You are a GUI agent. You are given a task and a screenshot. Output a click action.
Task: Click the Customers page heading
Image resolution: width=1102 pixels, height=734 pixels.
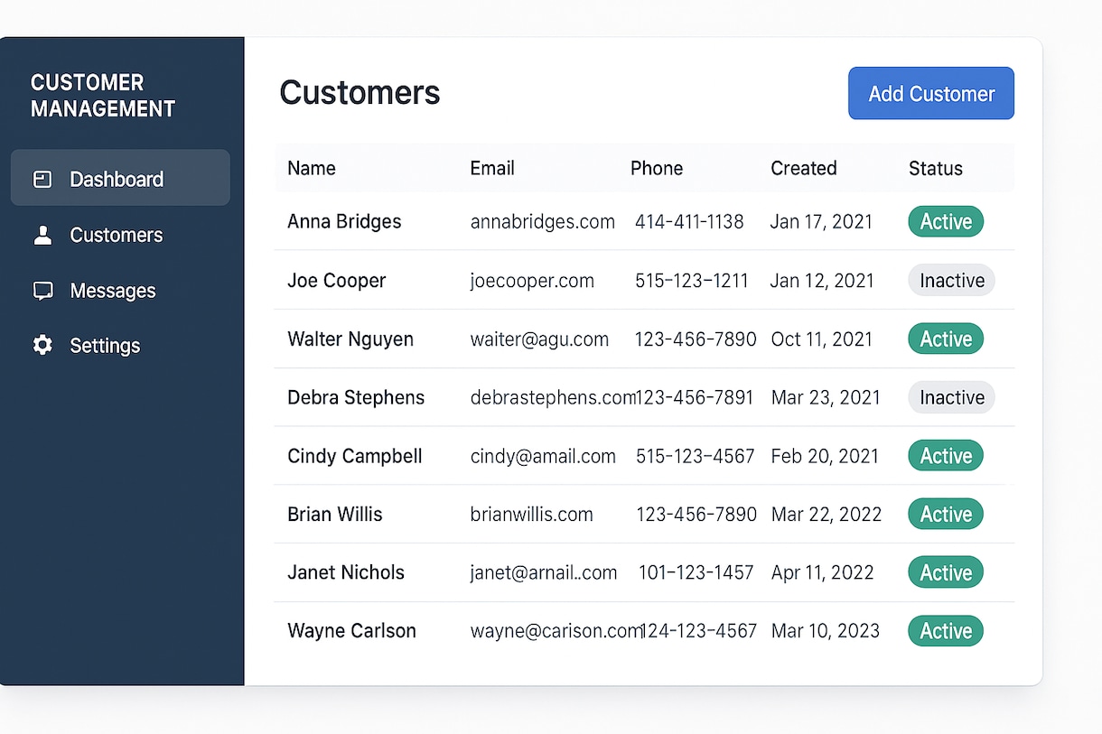click(360, 92)
